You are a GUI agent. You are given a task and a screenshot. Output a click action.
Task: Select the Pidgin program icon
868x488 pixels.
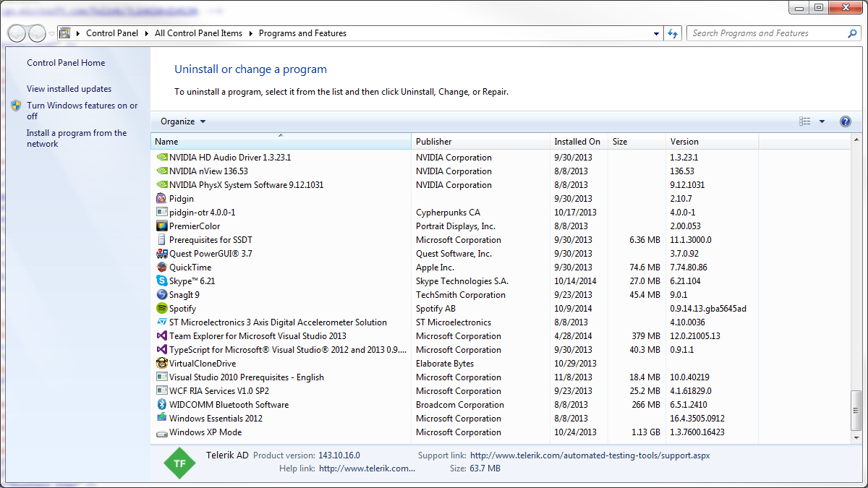162,199
